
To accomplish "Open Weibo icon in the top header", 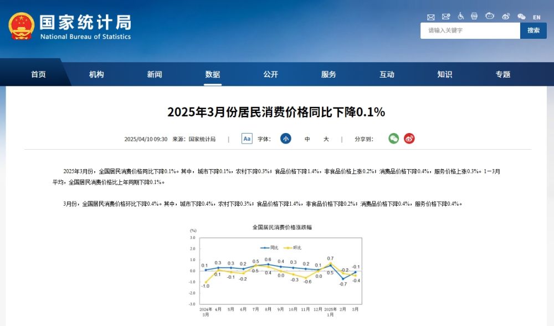I will point(505,17).
